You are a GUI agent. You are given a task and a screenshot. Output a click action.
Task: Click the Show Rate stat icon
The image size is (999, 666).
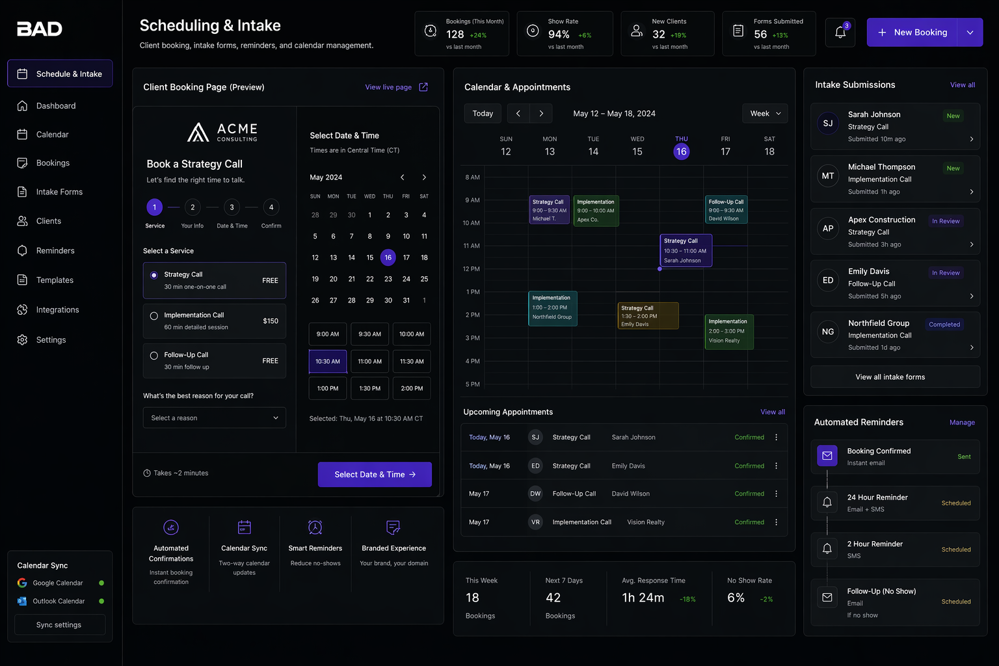point(533,31)
